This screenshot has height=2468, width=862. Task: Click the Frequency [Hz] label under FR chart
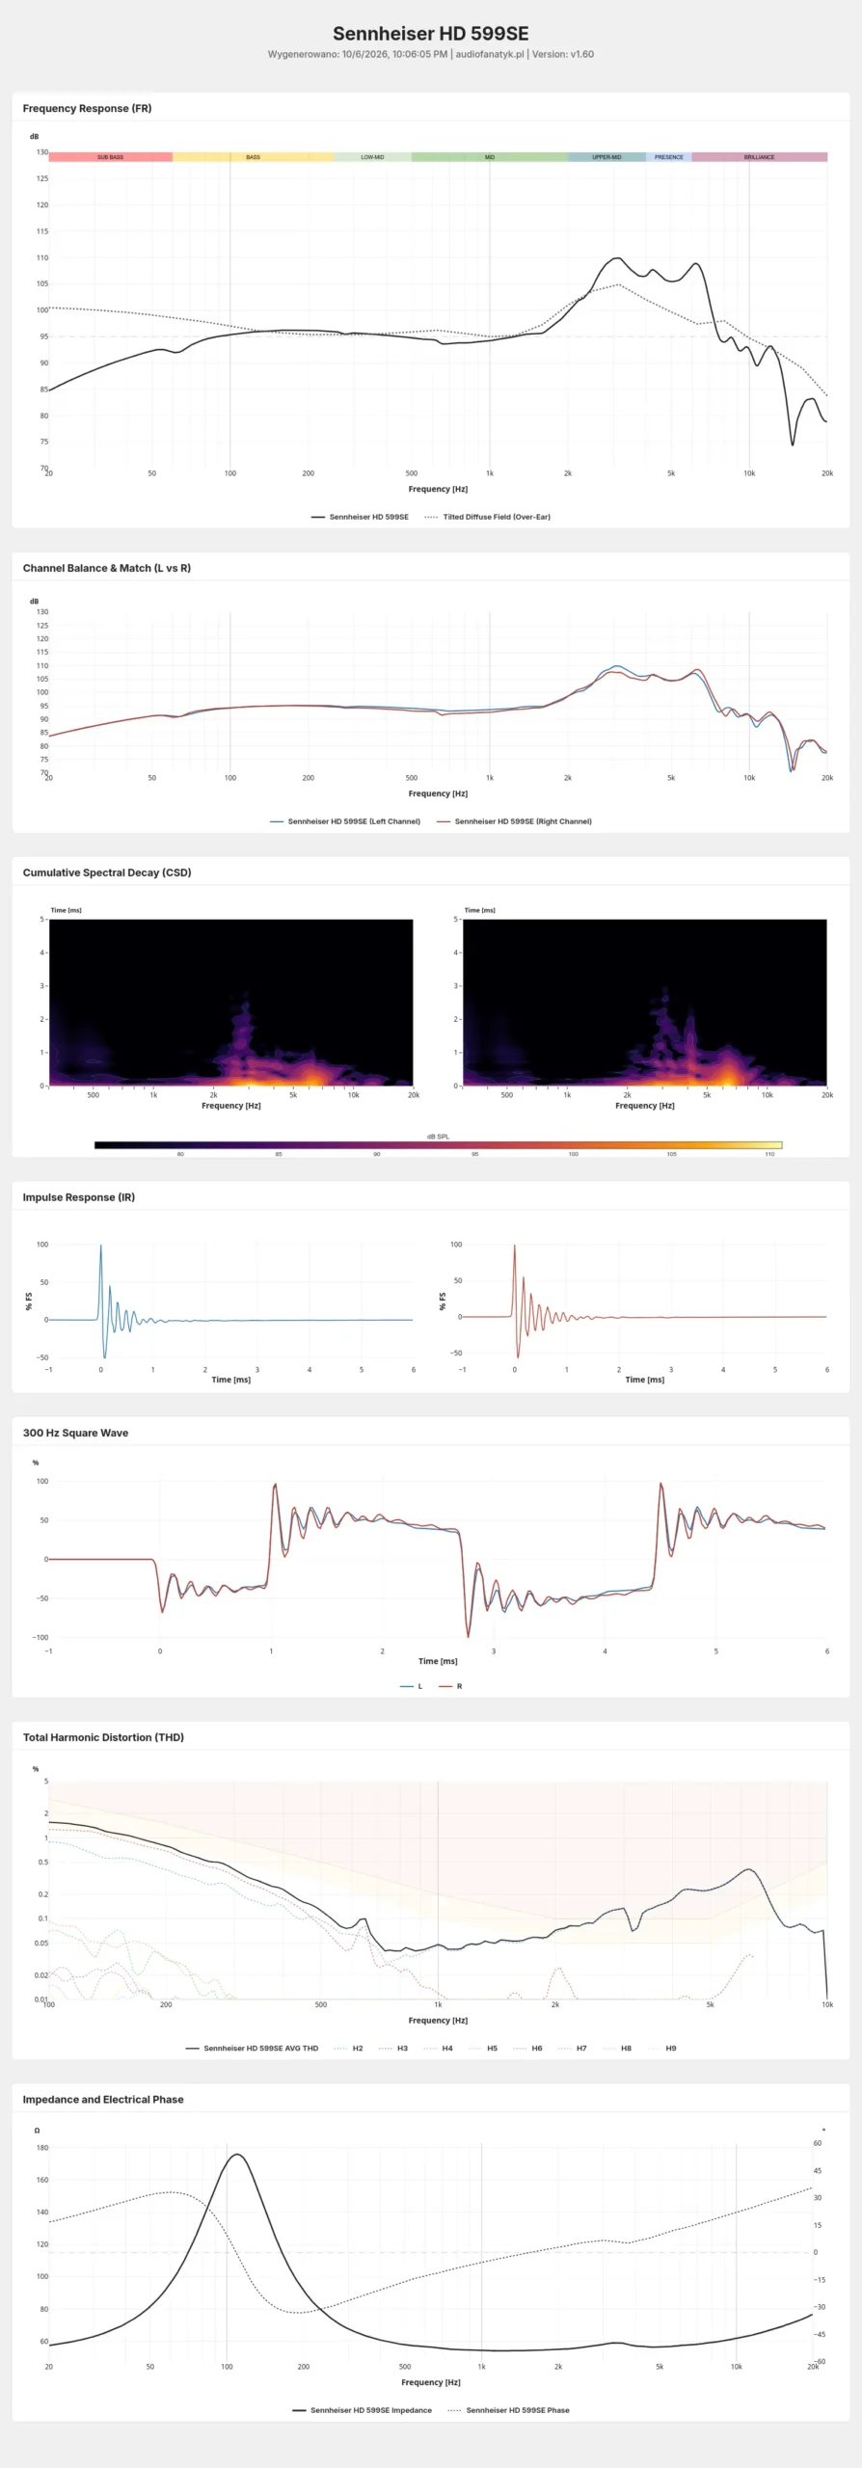click(438, 489)
